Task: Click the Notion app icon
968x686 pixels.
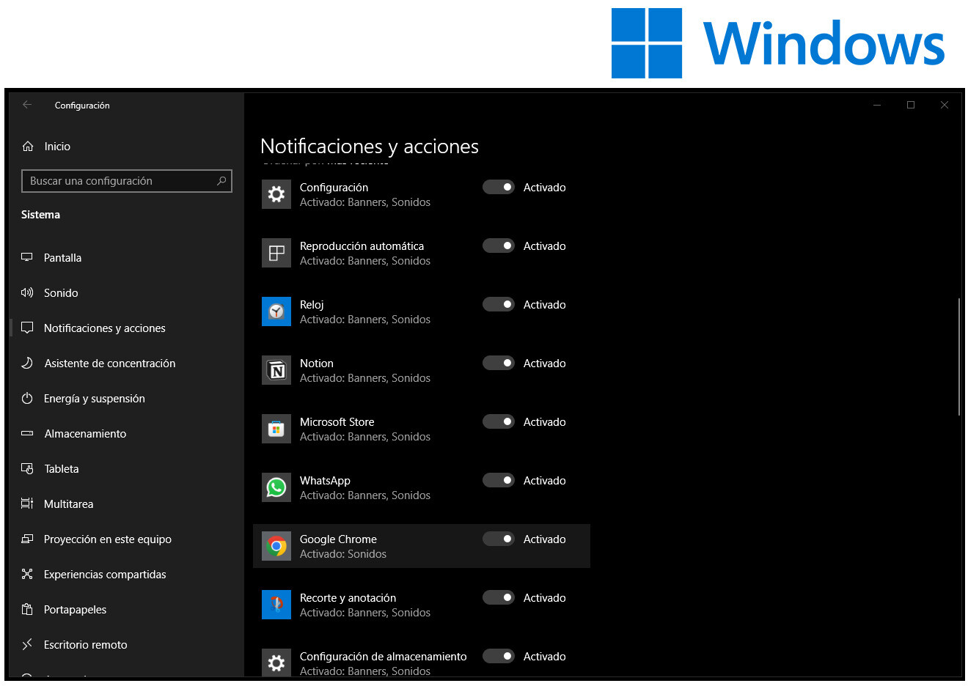Action: click(276, 370)
